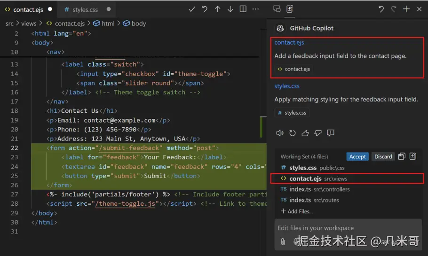Click line number 22 in the gutter
Screen dimensions: 428x256
15,148
